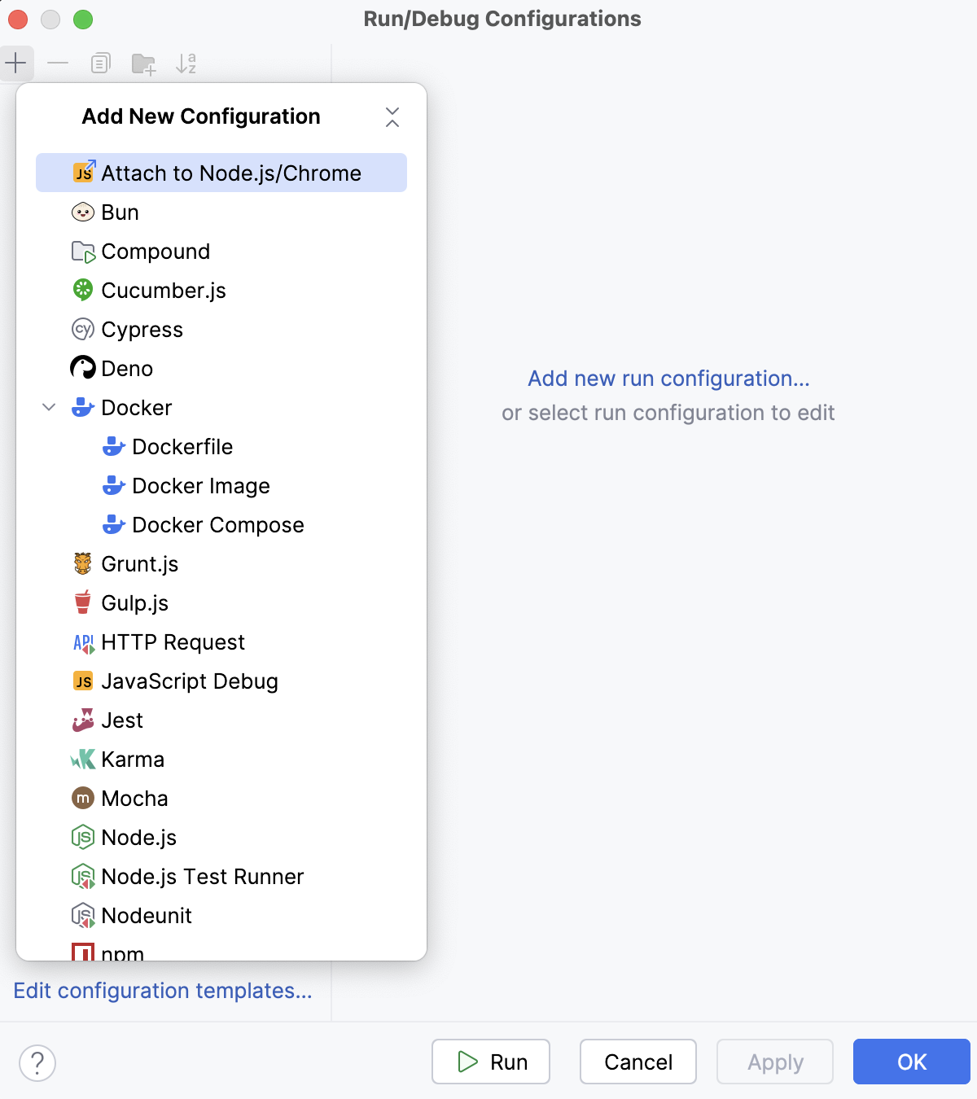The width and height of the screenshot is (977, 1099).
Task: Choose the HTTP Request configuration
Action: (173, 641)
